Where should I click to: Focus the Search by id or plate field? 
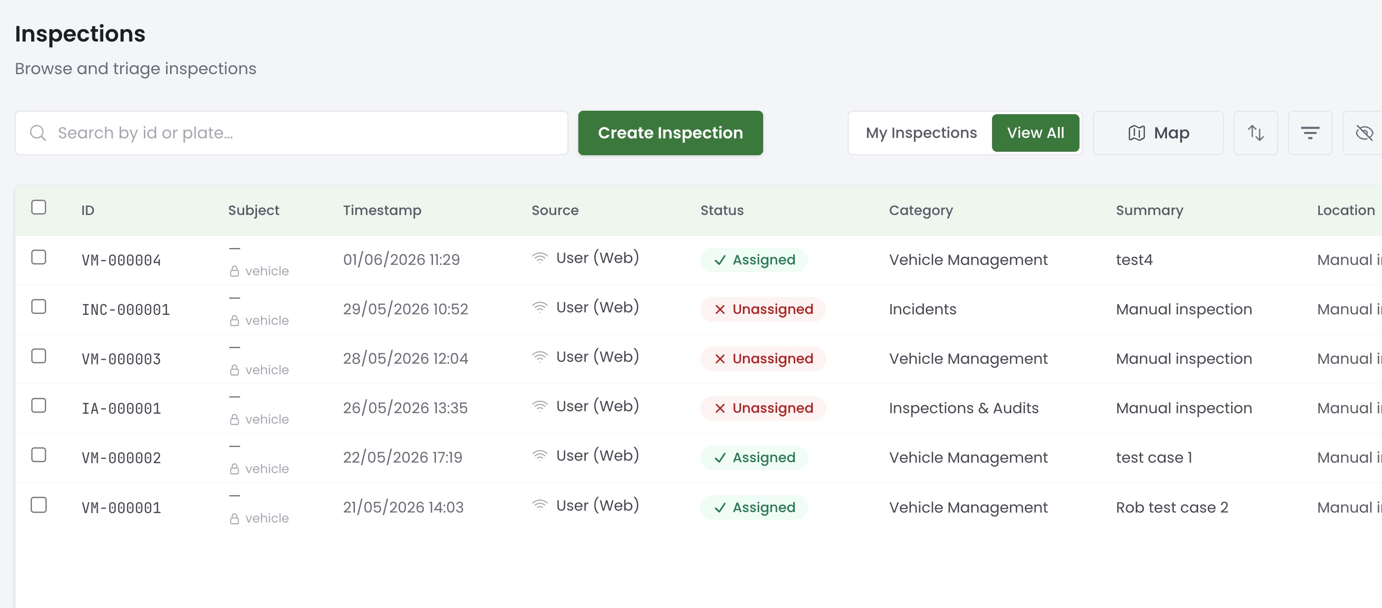[291, 133]
